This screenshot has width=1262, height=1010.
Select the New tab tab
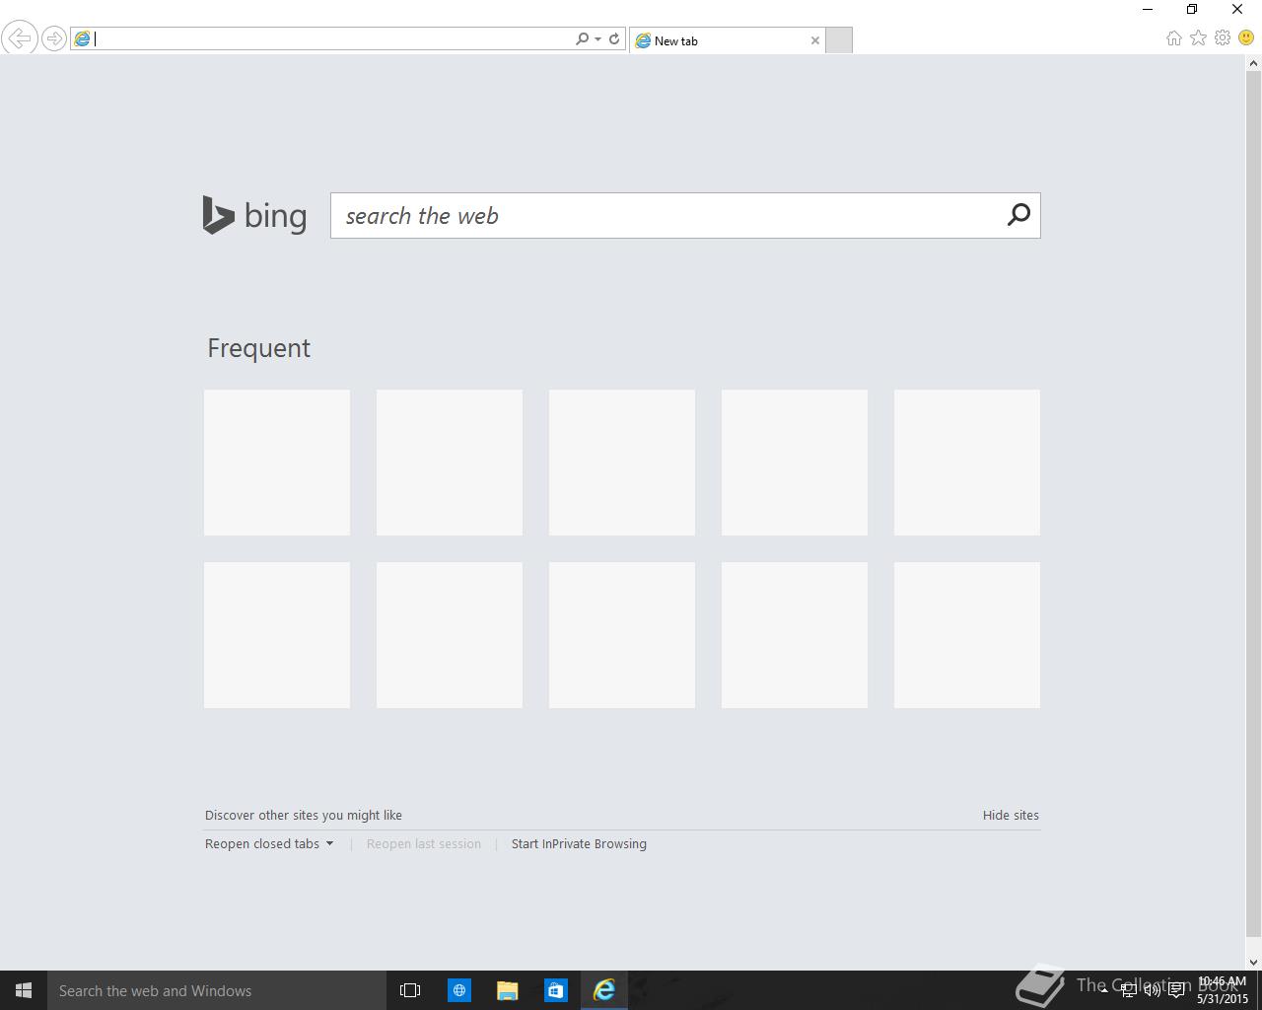(x=728, y=40)
